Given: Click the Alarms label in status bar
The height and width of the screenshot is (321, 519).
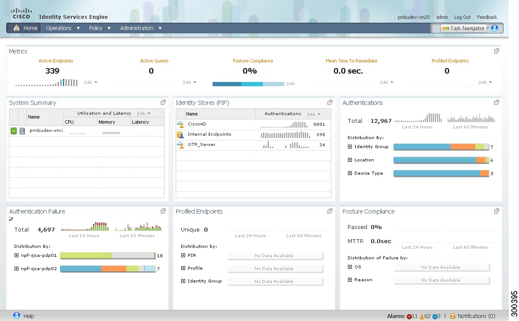Looking at the screenshot, I should coord(396,316).
